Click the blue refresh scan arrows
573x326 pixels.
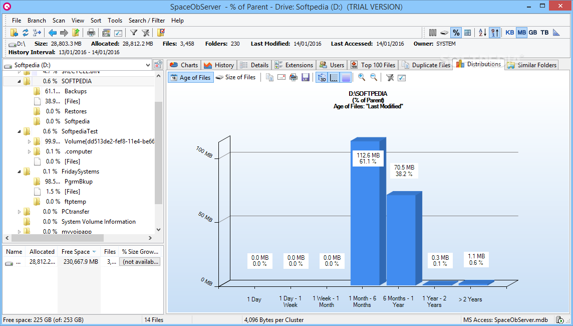(x=26, y=33)
